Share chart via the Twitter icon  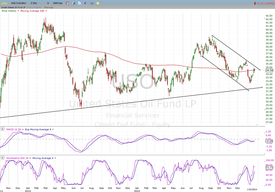79,3
